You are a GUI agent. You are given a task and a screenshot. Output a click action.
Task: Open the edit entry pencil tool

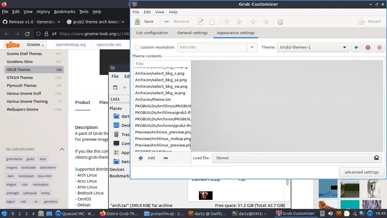tap(200, 22)
